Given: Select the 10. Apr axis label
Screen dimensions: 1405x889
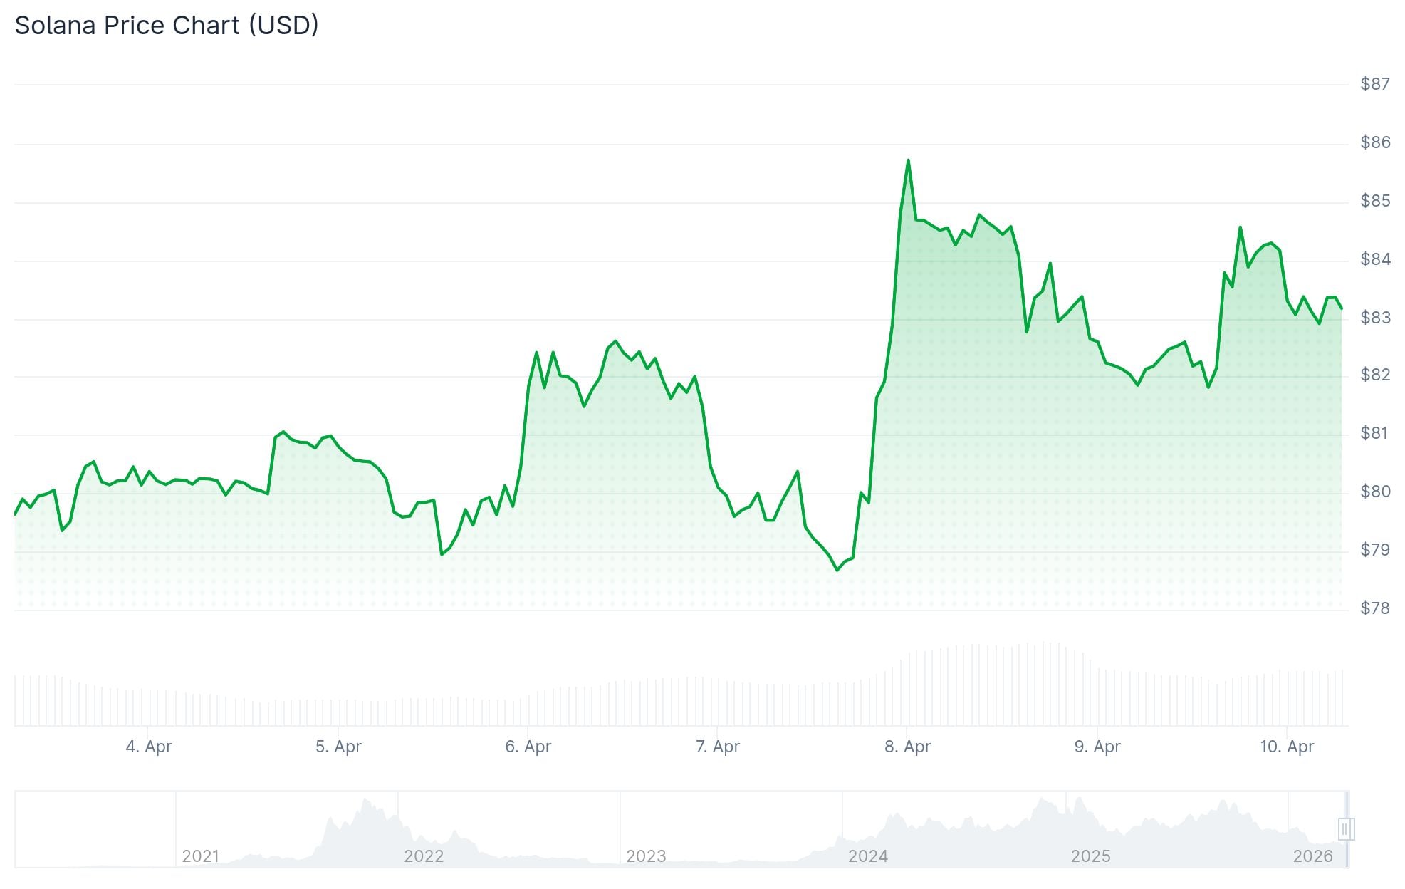Looking at the screenshot, I should point(1286,747).
